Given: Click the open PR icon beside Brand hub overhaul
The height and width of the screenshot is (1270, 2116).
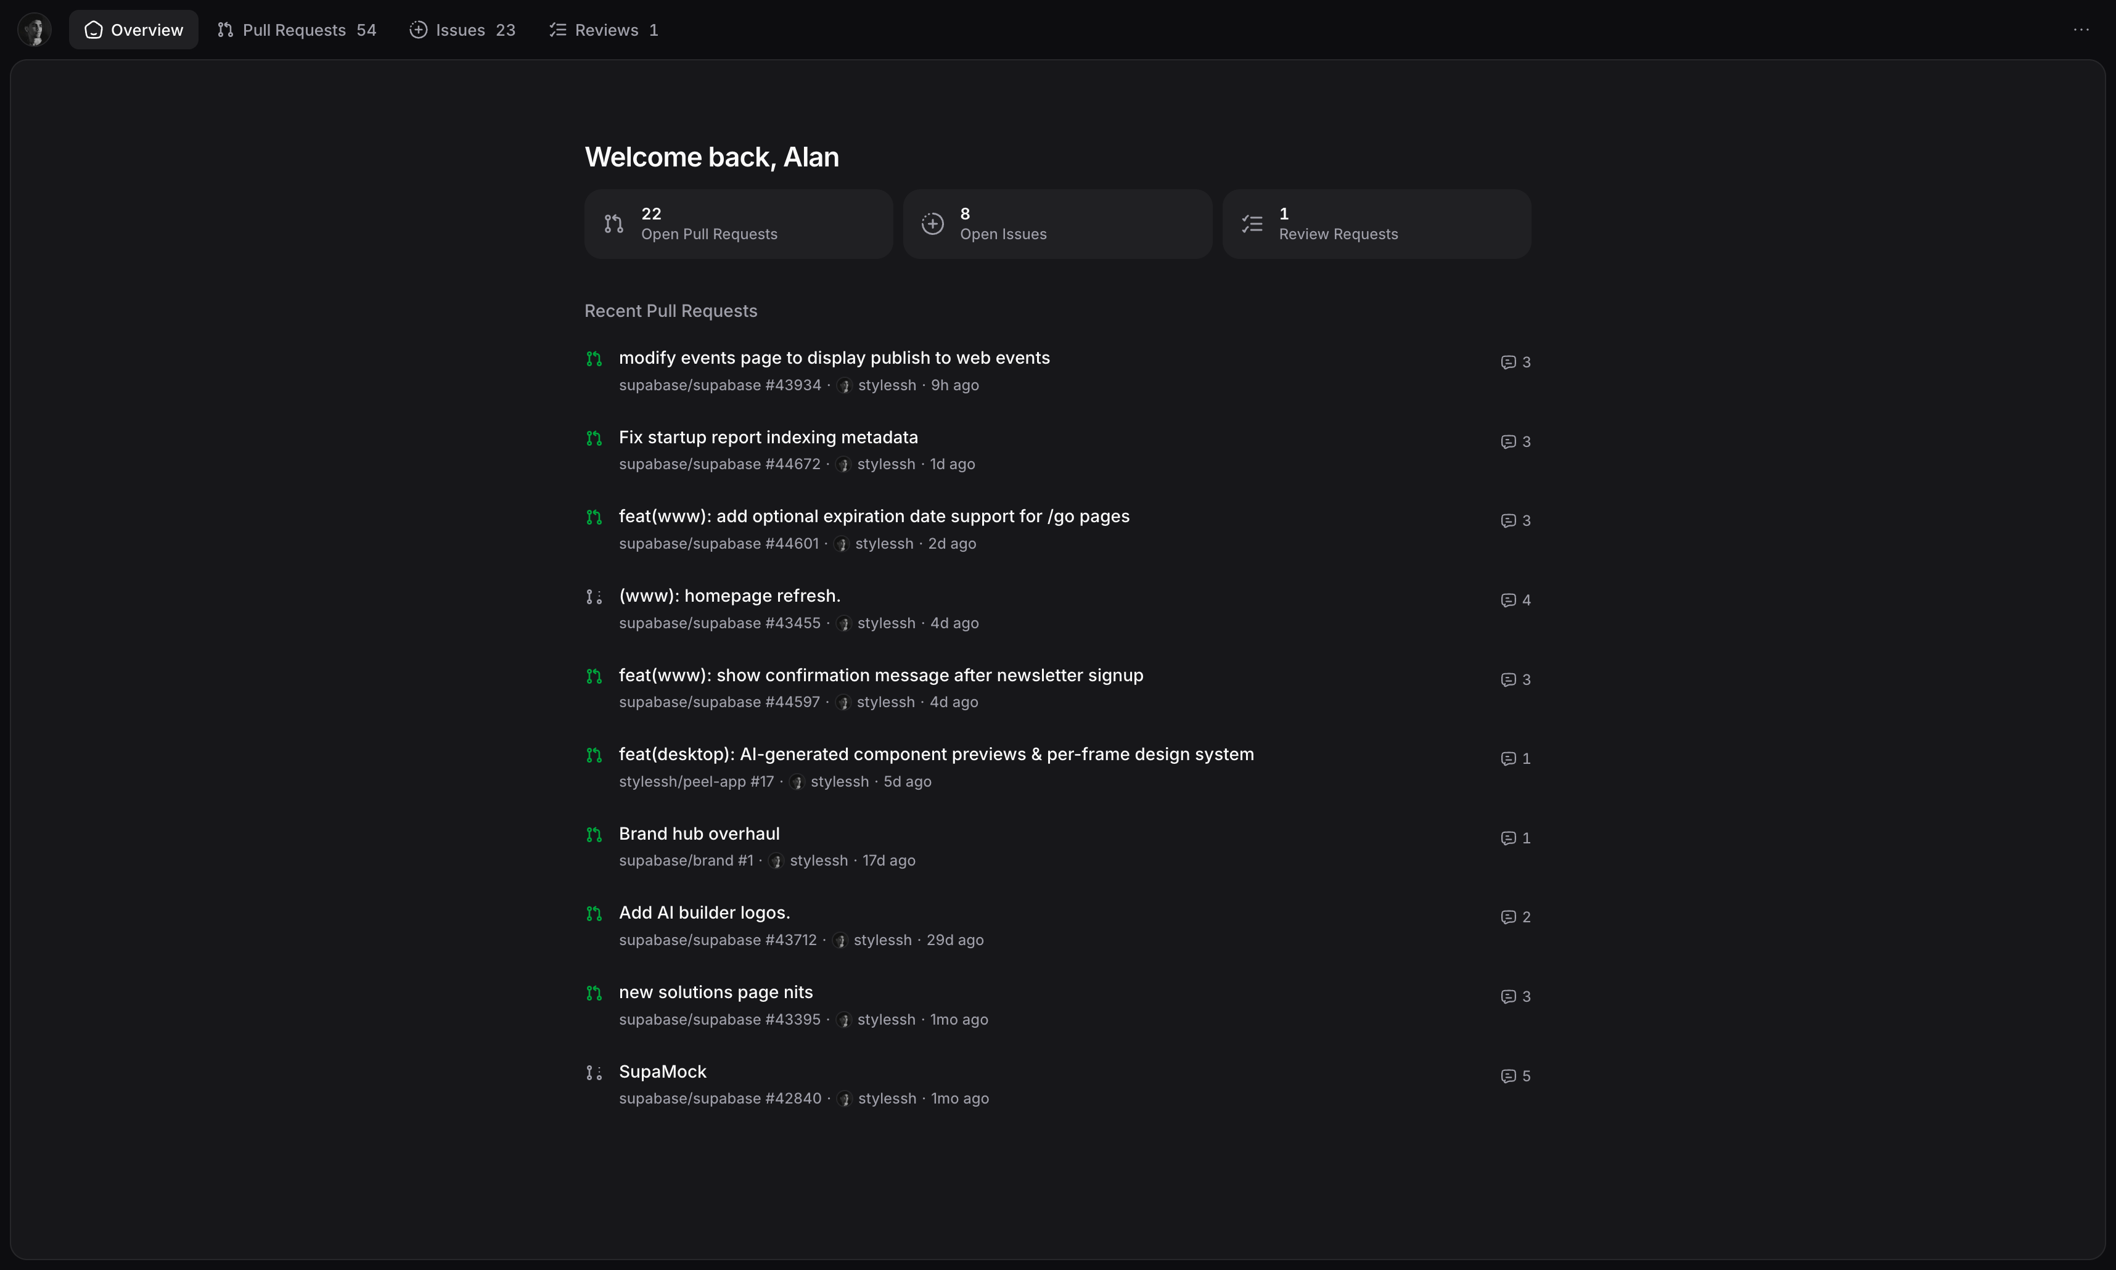Looking at the screenshot, I should coord(594,834).
